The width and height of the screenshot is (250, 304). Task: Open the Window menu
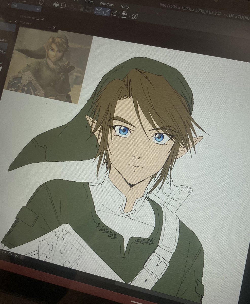[107, 4]
